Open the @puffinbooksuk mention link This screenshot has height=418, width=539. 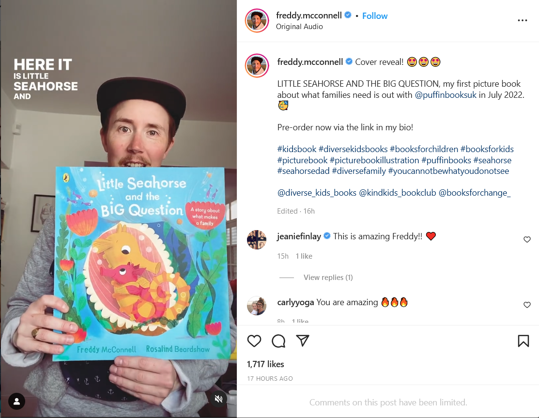coord(446,95)
